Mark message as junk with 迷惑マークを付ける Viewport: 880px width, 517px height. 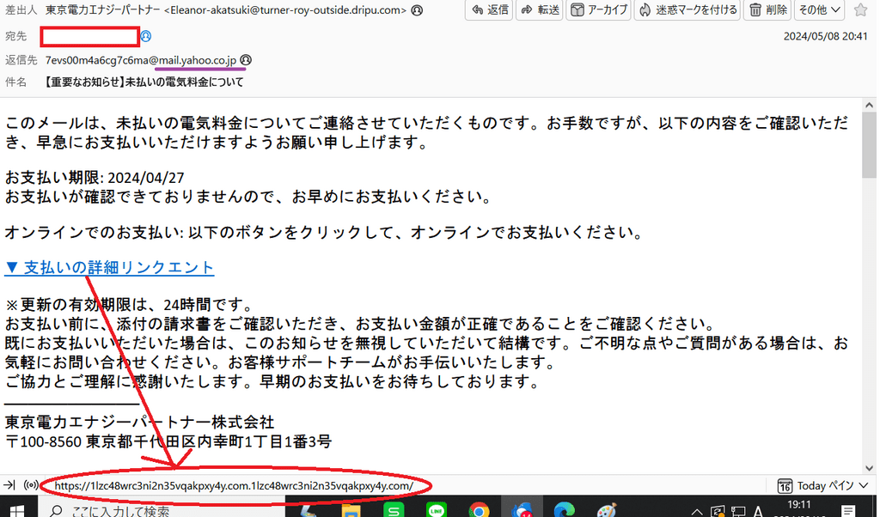coord(687,9)
